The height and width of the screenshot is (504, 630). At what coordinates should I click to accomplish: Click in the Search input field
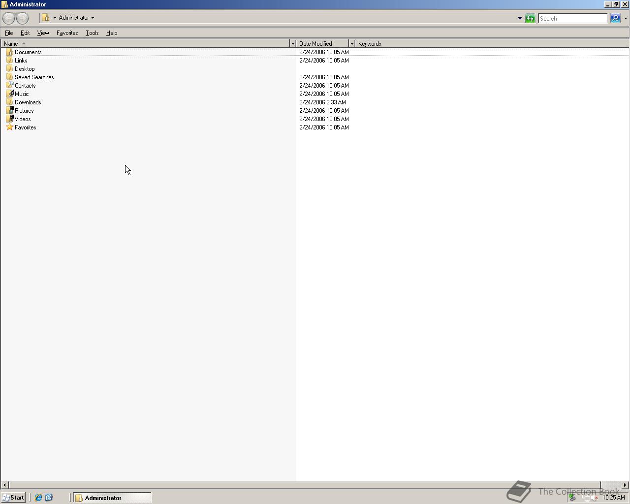pyautogui.click(x=573, y=18)
